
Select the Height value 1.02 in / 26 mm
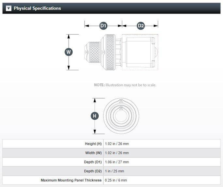pos(117,144)
